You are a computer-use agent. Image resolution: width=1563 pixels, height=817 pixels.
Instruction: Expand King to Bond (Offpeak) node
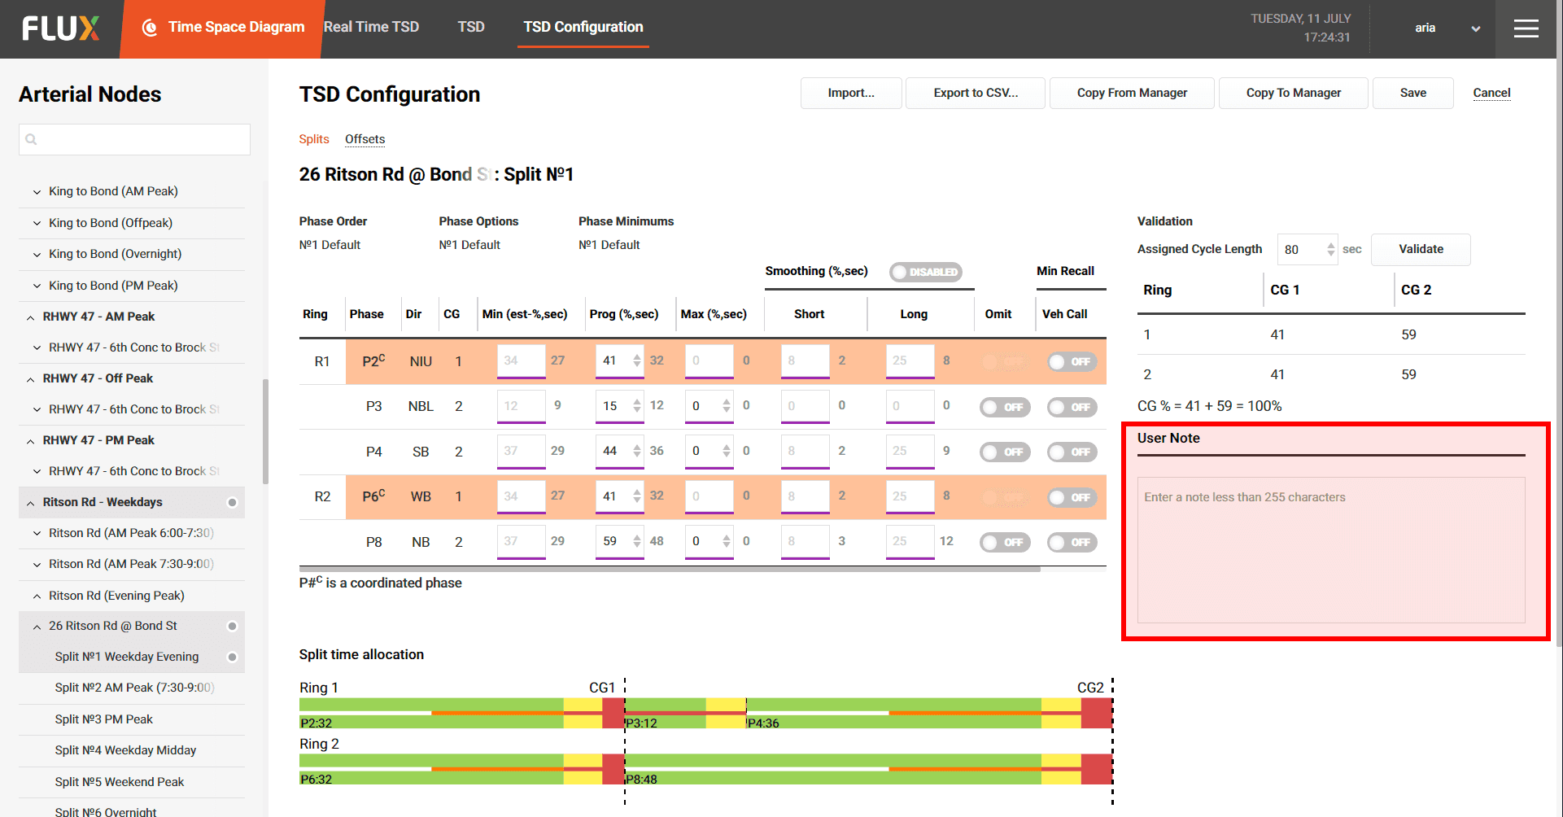37,223
